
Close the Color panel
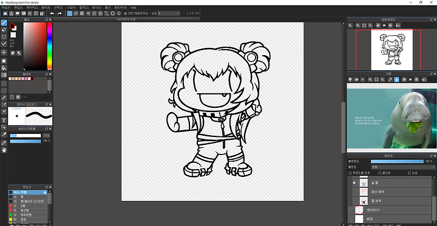point(50,20)
